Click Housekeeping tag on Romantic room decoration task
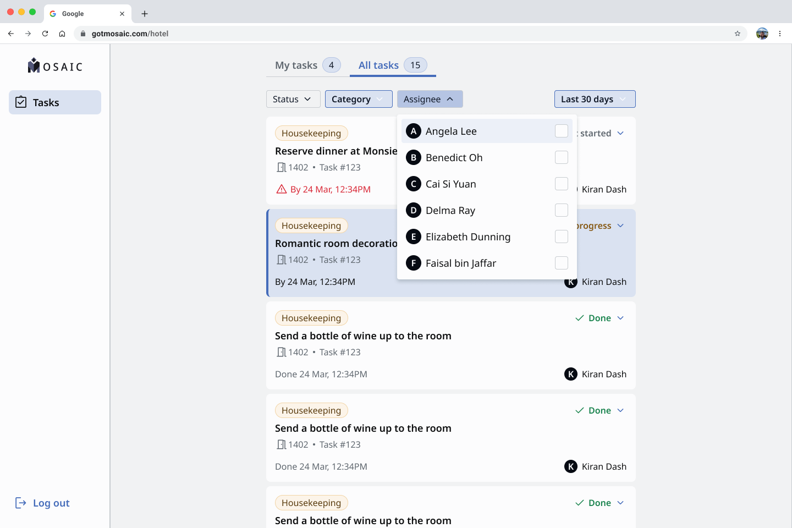Screen dimensions: 792x528 coord(311,226)
